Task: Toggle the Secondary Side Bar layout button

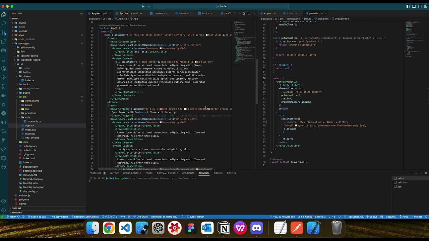Action: [x=420, y=6]
